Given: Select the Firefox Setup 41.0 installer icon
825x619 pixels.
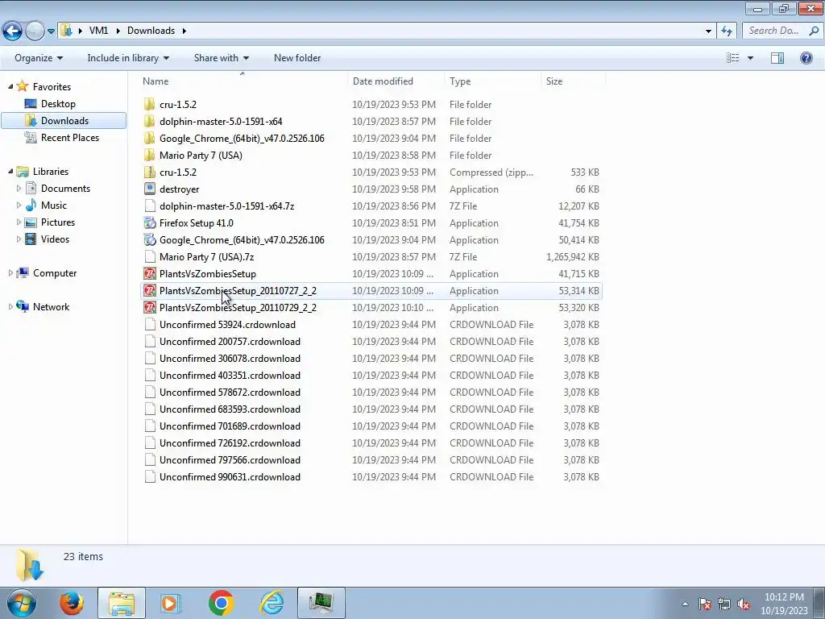Looking at the screenshot, I should (x=150, y=222).
